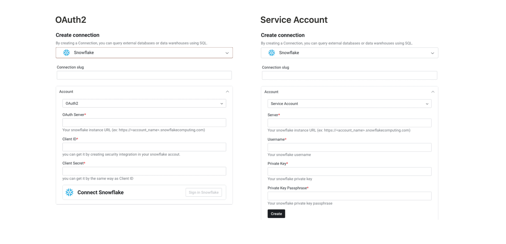Focus the left Connection slug field
Screen dimensions: 506x244
coord(144,75)
